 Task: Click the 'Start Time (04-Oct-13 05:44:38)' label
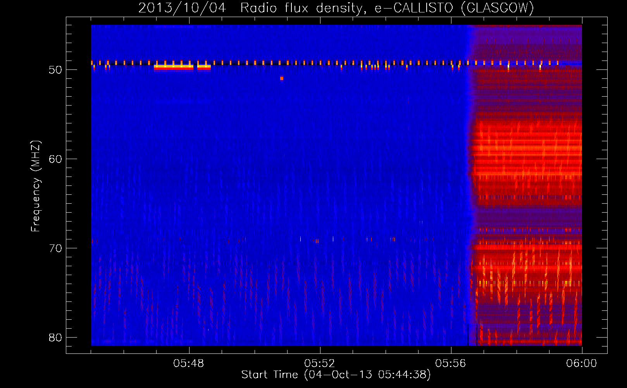click(x=336, y=375)
